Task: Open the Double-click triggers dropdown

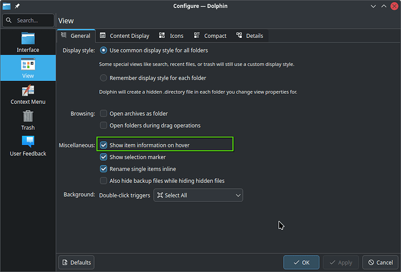Action: (198, 195)
